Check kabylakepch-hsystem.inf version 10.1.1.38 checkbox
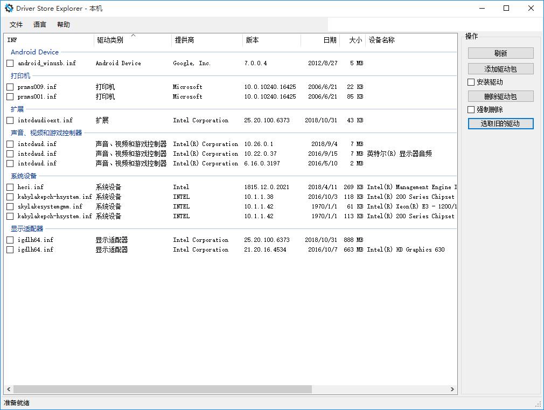544x410 pixels. (10, 197)
